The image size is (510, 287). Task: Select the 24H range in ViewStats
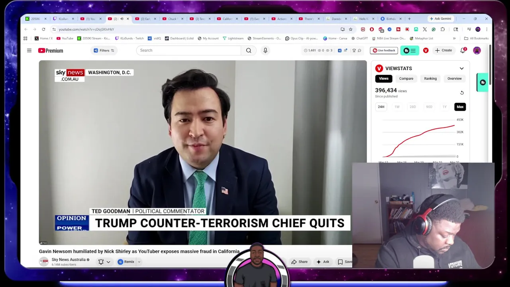(x=381, y=107)
